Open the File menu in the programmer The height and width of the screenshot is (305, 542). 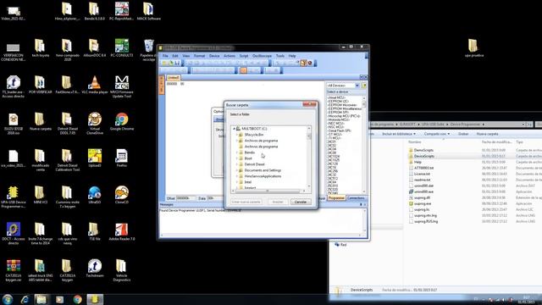165,56
